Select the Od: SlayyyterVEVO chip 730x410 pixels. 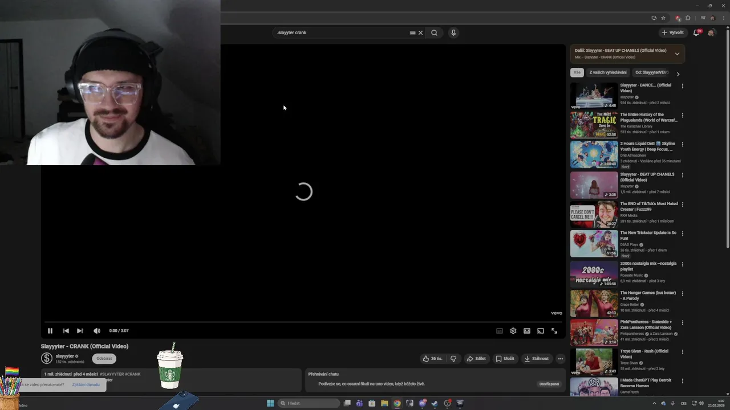point(651,73)
